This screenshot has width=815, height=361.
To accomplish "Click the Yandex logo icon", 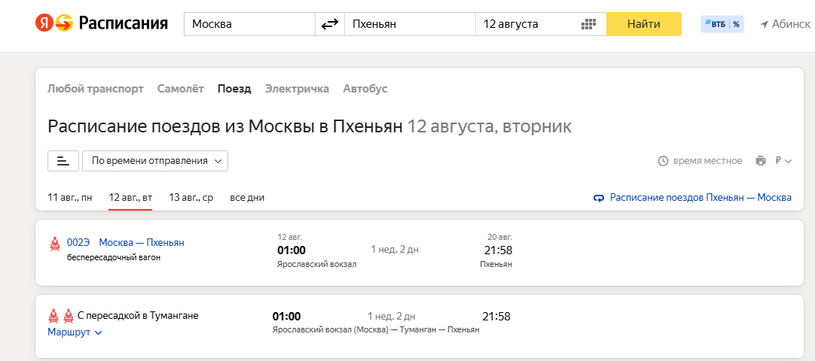I will [44, 23].
